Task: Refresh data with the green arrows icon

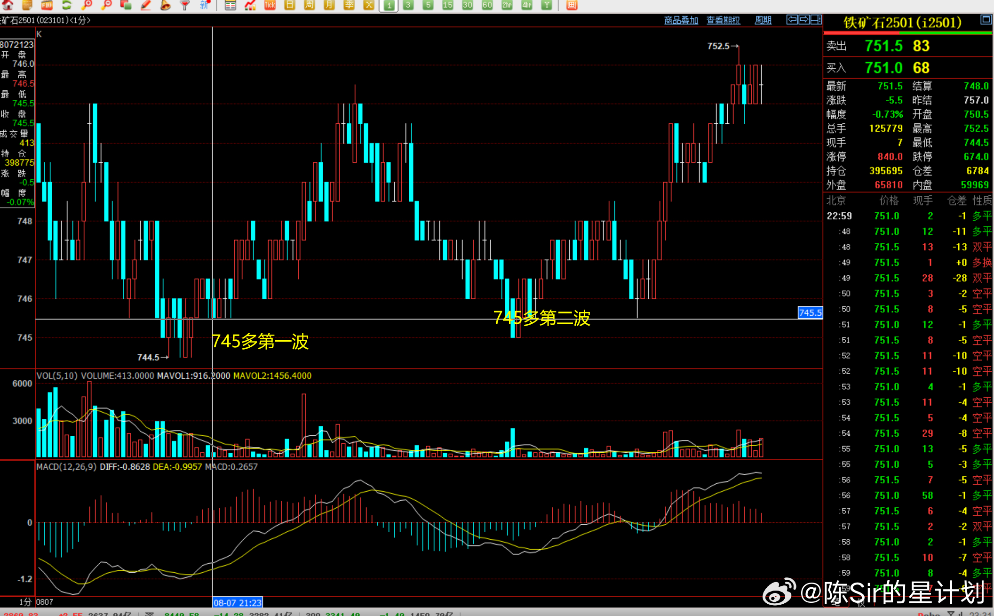Action: point(67,5)
